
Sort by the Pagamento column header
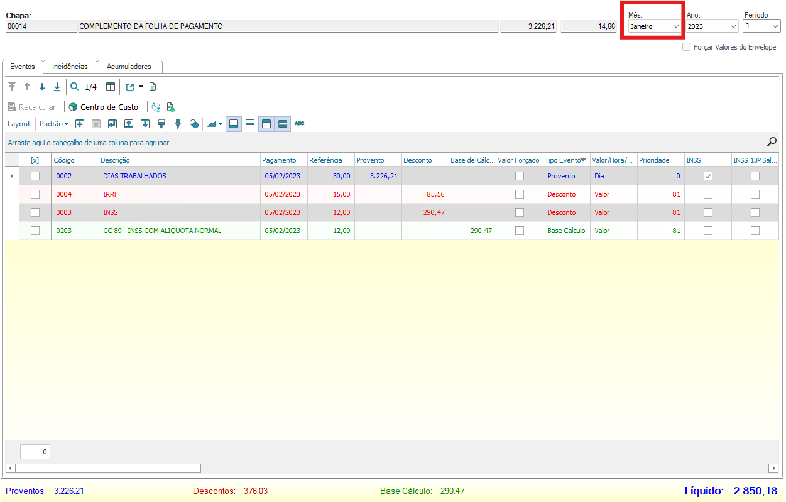point(284,160)
